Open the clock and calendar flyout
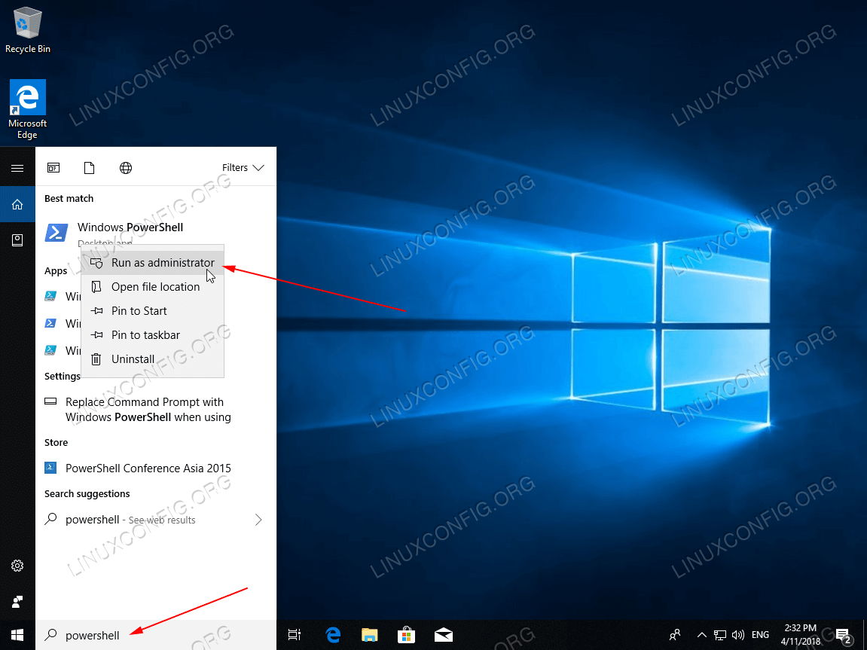Viewport: 867px width, 650px height. (x=801, y=635)
